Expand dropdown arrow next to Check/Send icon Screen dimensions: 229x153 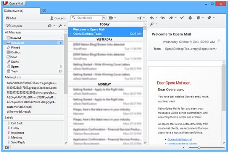pyautogui.click(x=54, y=26)
